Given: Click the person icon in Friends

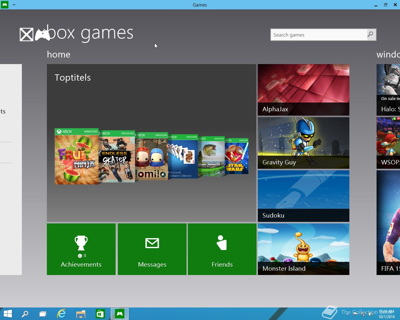Looking at the screenshot, I should click(x=222, y=242).
